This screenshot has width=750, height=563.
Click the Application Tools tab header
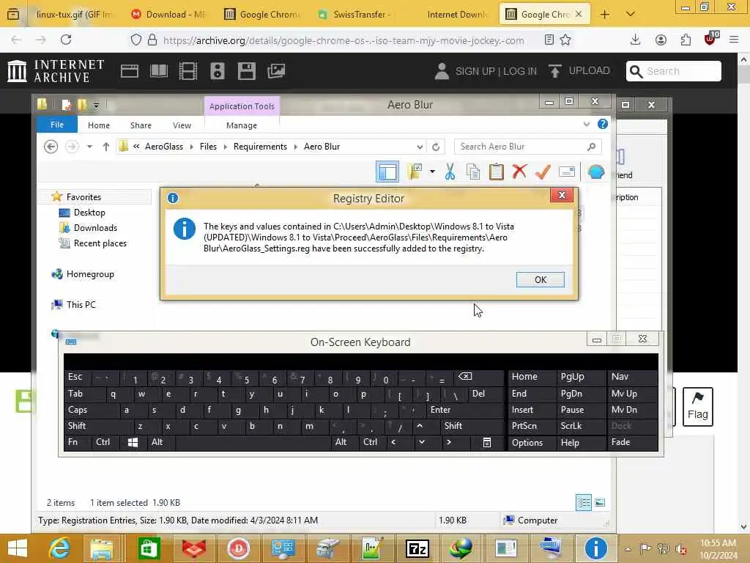tap(242, 106)
